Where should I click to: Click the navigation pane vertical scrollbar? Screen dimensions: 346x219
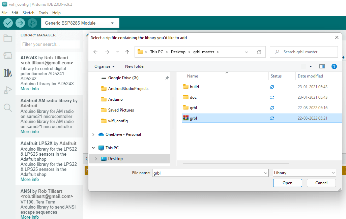point(173,113)
